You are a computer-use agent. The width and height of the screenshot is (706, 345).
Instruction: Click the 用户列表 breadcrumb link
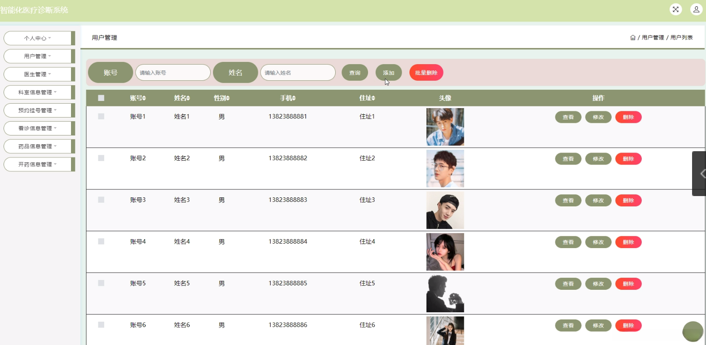coord(682,38)
